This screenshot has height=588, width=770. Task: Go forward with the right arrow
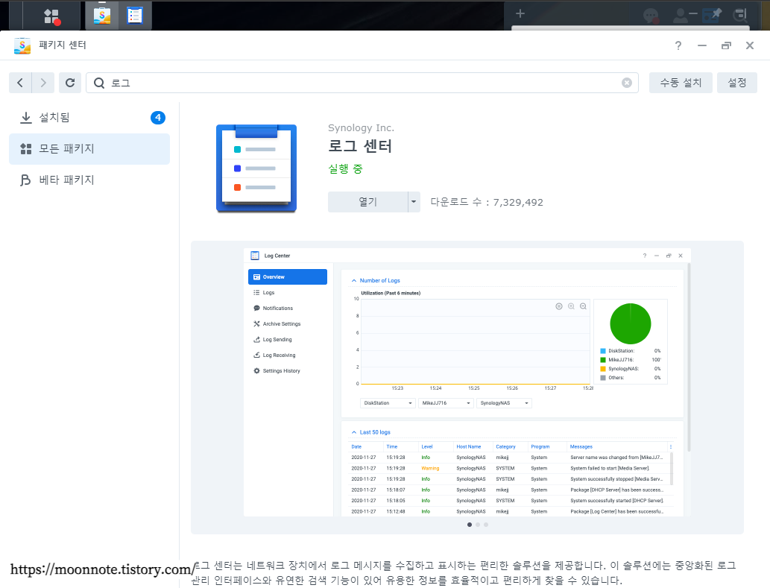click(x=43, y=83)
